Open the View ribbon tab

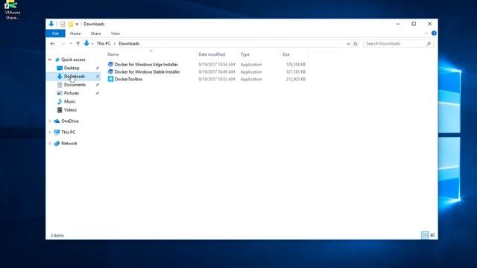point(116,33)
